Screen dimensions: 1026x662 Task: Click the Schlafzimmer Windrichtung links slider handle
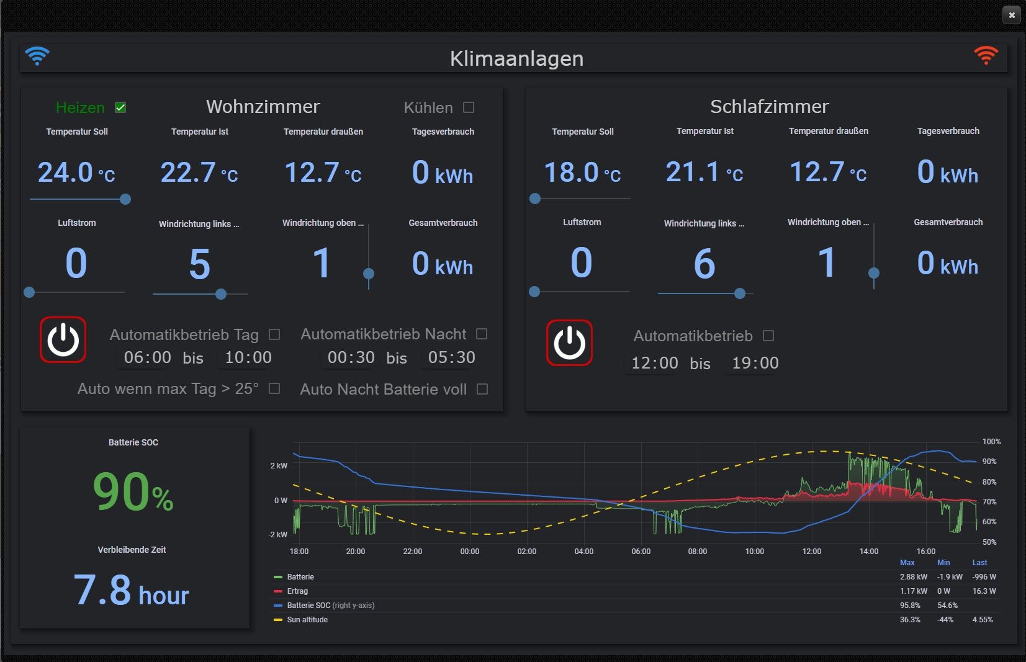(x=740, y=293)
